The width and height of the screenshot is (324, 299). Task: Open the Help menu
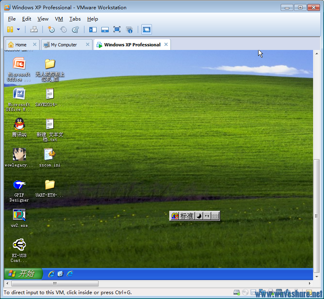pyautogui.click(x=93, y=19)
